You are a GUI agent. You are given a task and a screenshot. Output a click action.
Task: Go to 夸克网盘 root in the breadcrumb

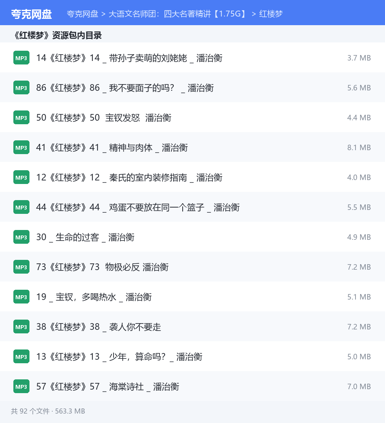(x=82, y=14)
